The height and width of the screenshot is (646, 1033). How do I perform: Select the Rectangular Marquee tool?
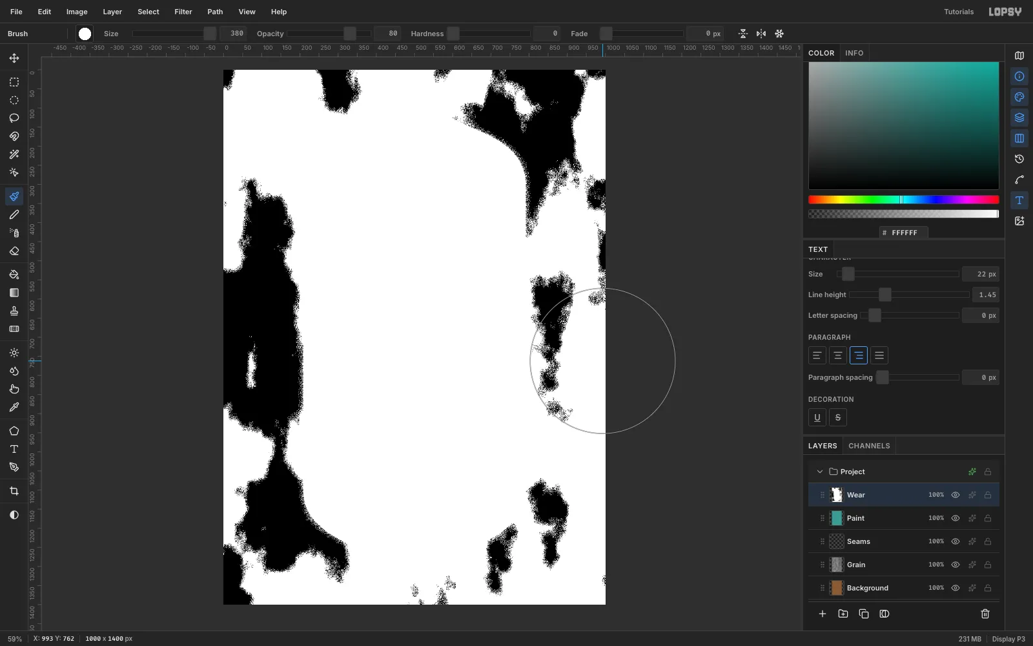click(x=14, y=82)
